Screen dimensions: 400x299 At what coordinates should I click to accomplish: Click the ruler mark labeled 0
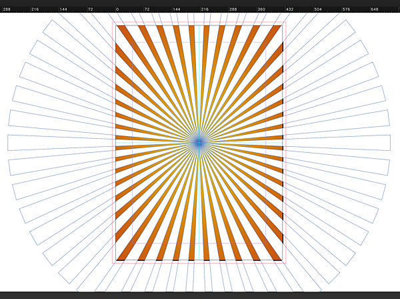click(117, 9)
